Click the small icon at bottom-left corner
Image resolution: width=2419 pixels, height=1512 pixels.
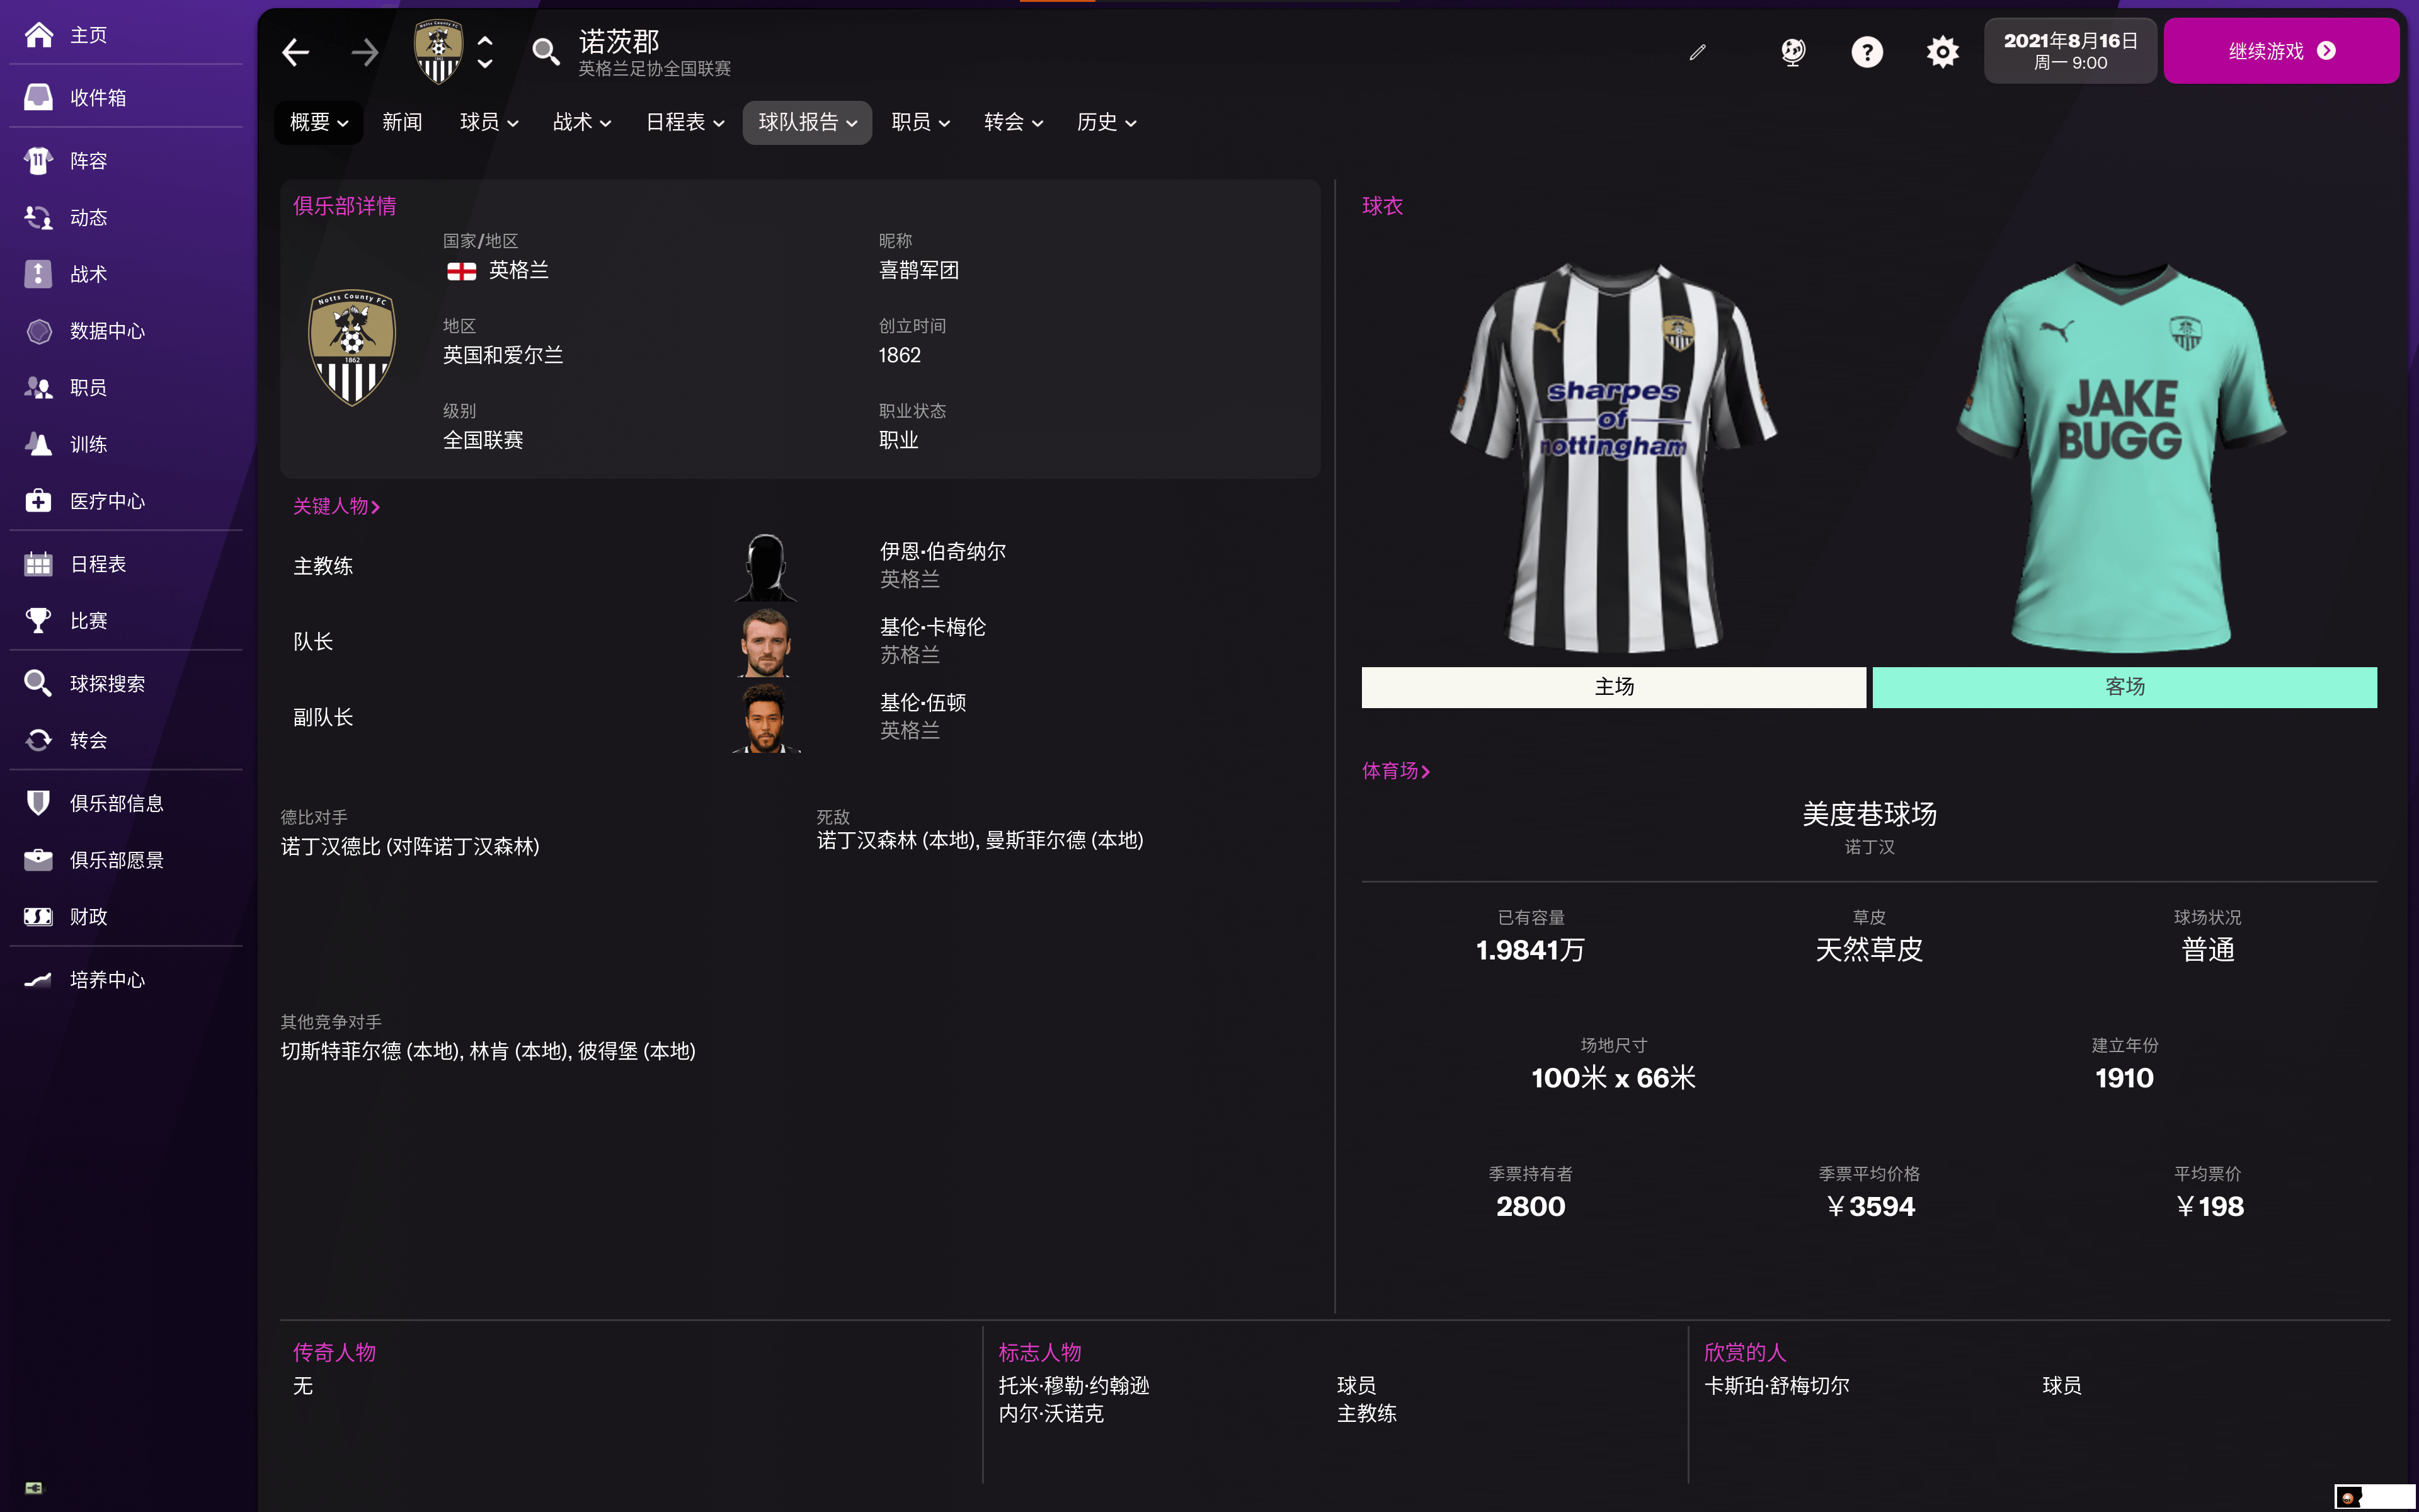34,1487
